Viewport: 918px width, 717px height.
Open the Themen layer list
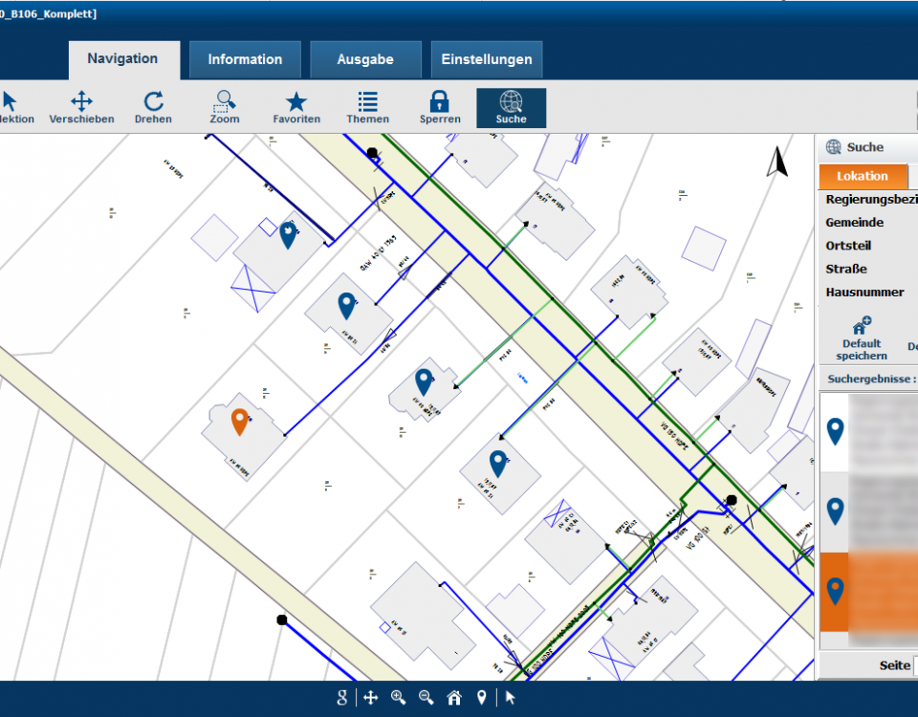coord(367,107)
